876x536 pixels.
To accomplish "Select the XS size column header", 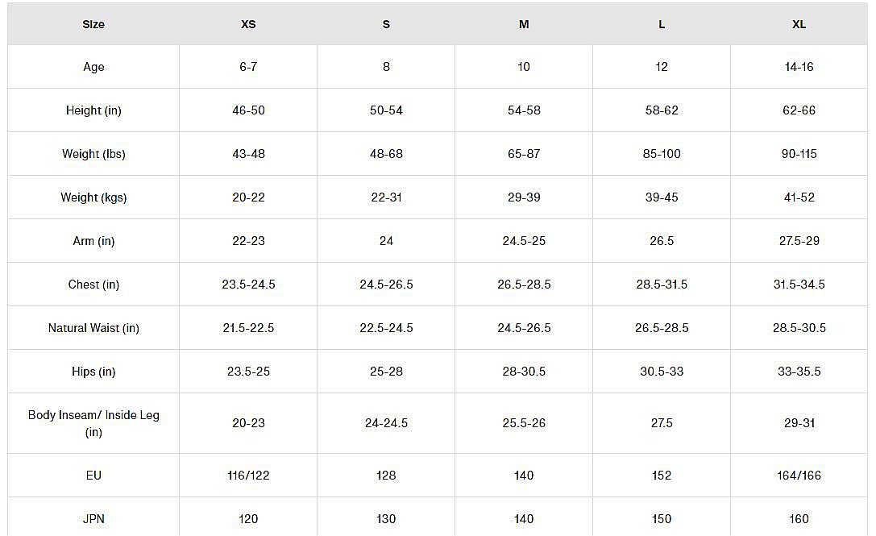I will click(248, 24).
